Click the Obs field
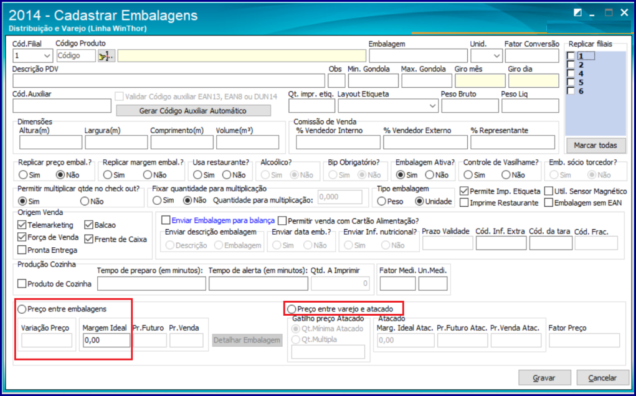 coord(336,81)
